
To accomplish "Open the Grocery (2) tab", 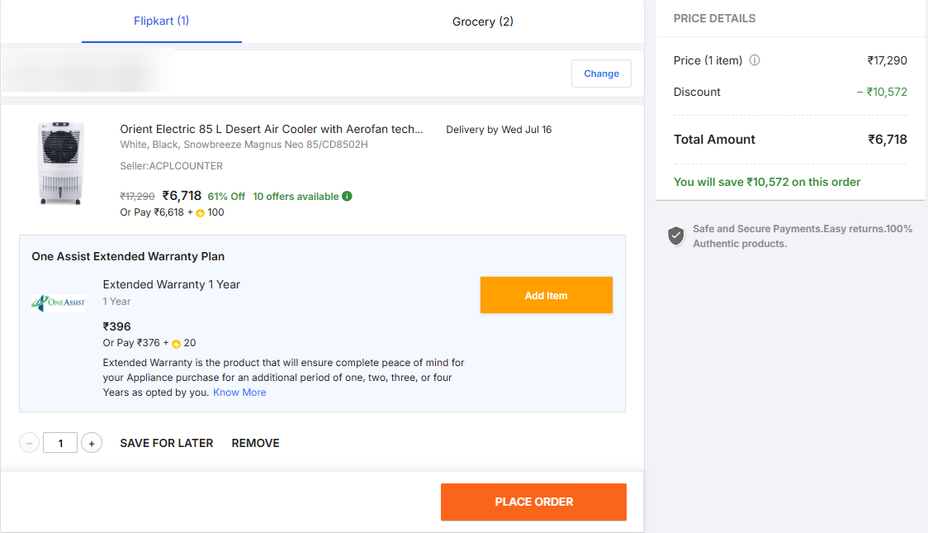I will click(x=483, y=21).
